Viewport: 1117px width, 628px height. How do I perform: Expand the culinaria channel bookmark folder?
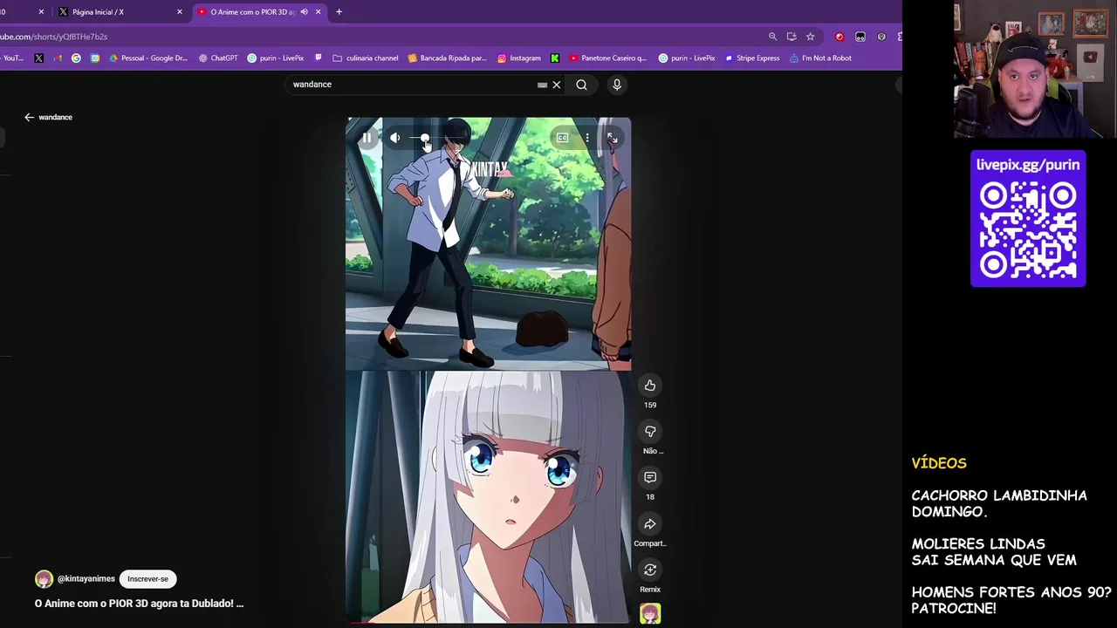tap(366, 58)
